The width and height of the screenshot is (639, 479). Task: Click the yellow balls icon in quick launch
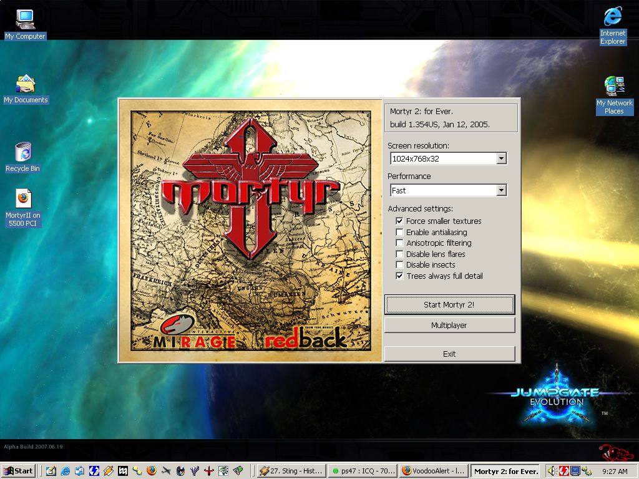click(x=137, y=471)
